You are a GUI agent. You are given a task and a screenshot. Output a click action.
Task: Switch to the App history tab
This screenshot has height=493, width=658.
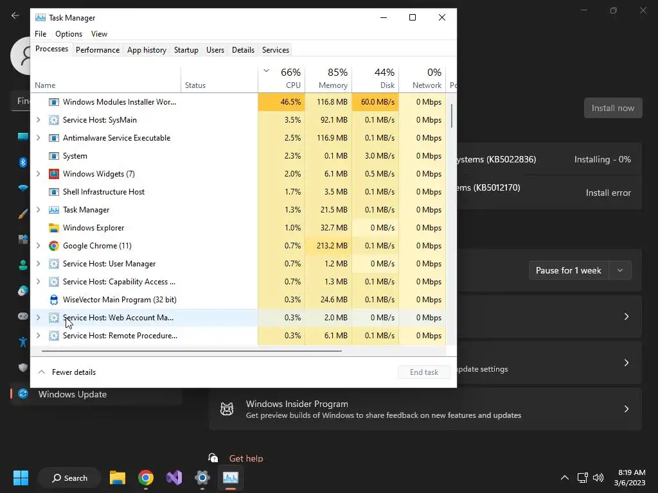coord(147,50)
